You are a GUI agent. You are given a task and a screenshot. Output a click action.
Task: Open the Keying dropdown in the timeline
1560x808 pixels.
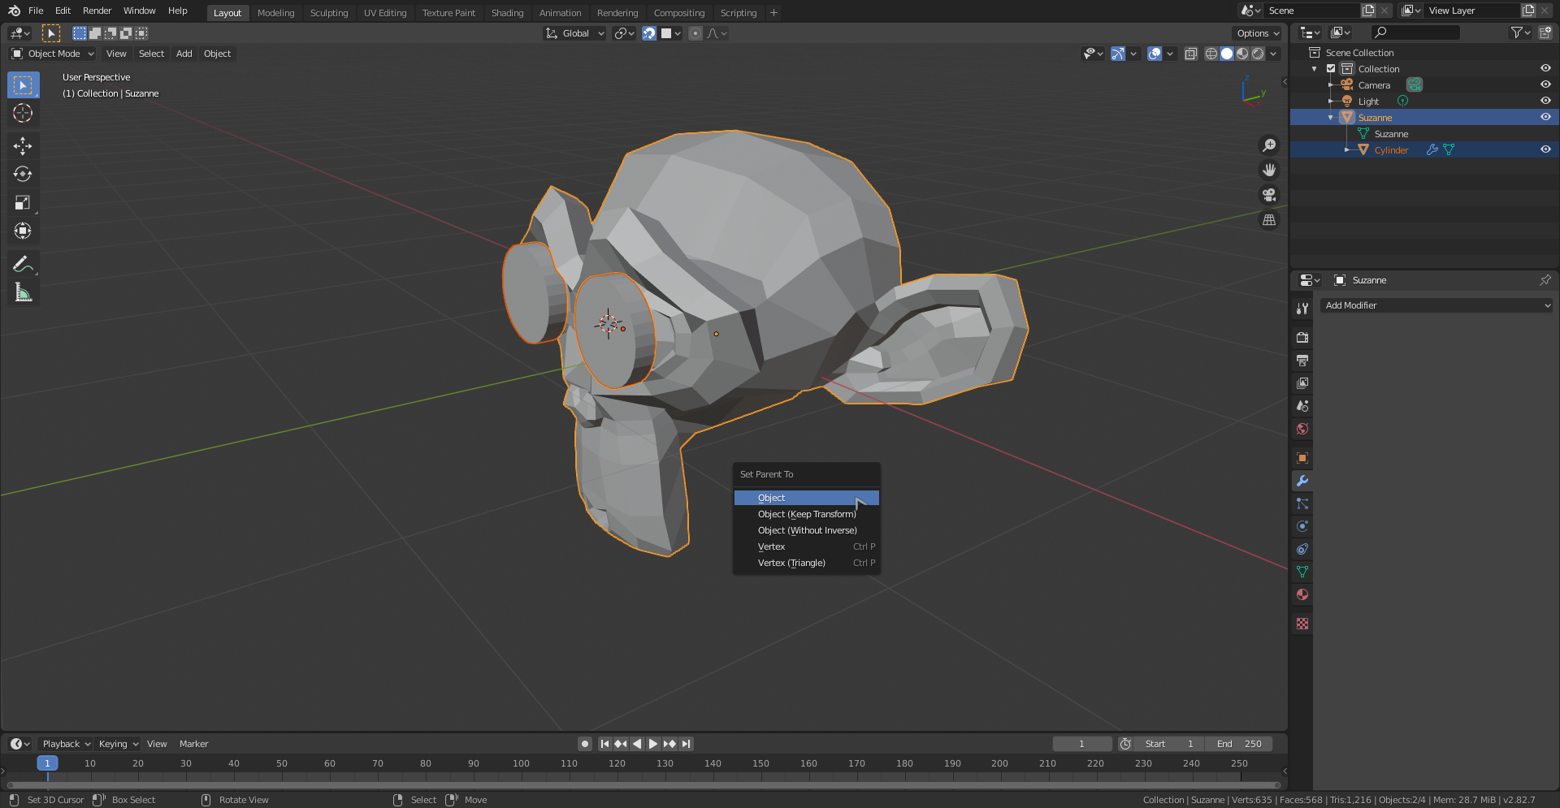tap(118, 744)
